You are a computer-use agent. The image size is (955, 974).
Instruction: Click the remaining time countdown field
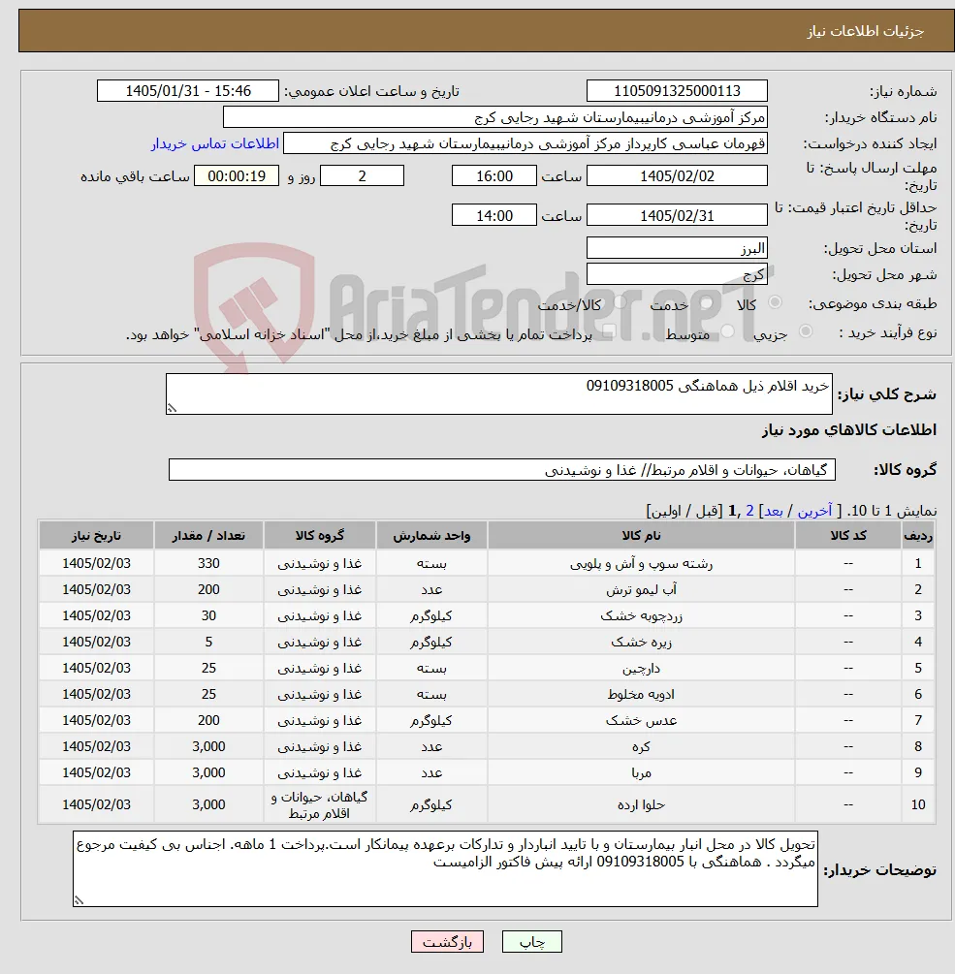[237, 175]
